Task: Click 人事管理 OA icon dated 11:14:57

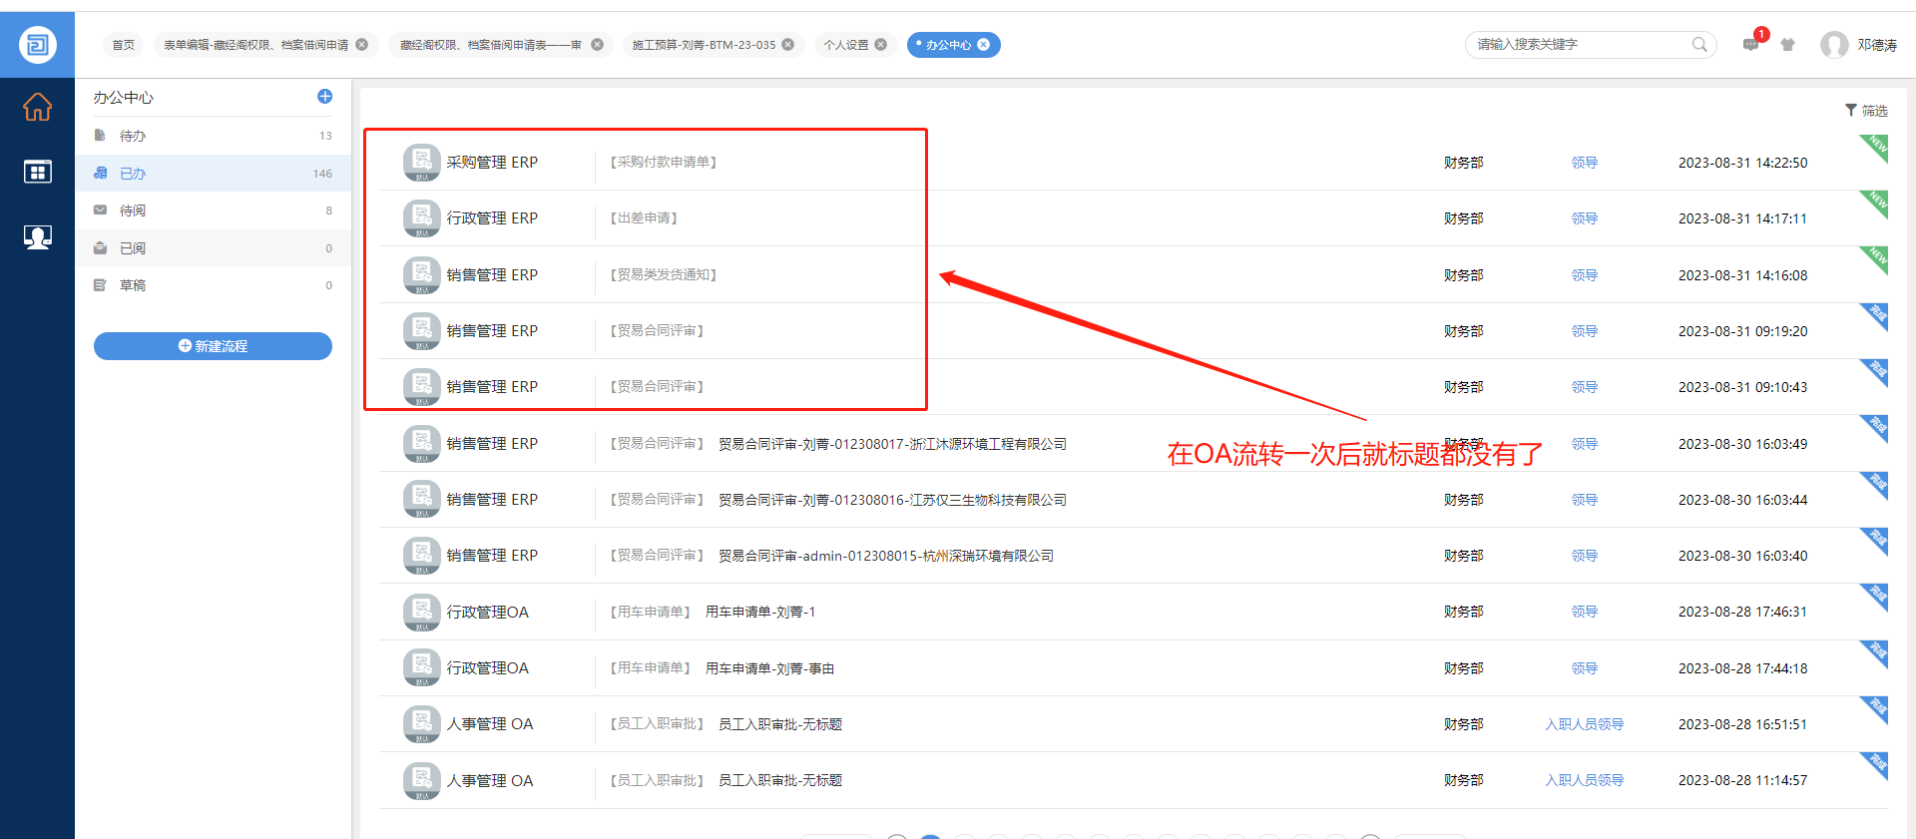Action: (422, 781)
